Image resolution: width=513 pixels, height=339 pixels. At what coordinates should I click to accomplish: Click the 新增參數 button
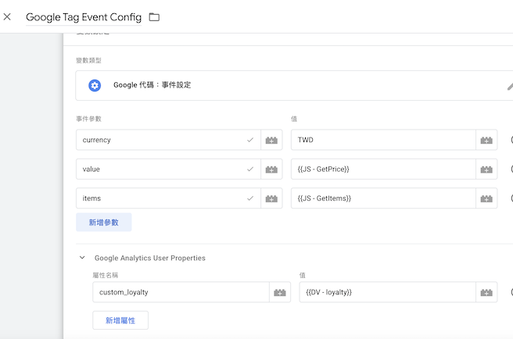[x=104, y=223]
